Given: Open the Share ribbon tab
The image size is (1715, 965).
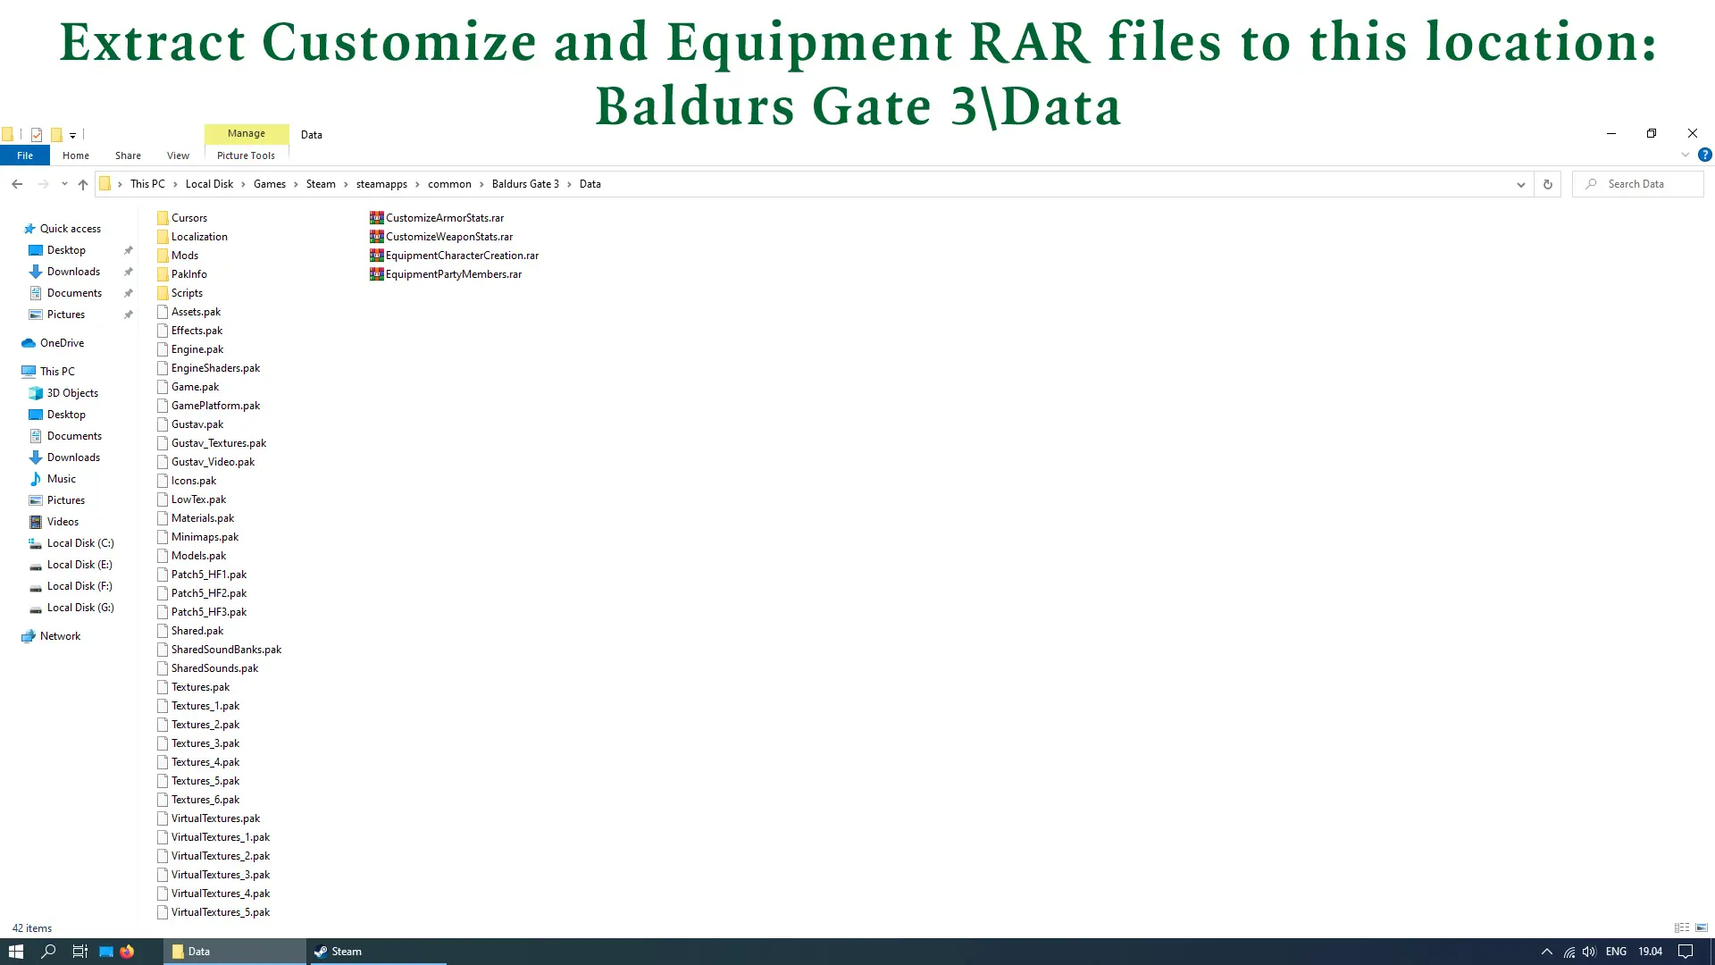Looking at the screenshot, I should (128, 155).
